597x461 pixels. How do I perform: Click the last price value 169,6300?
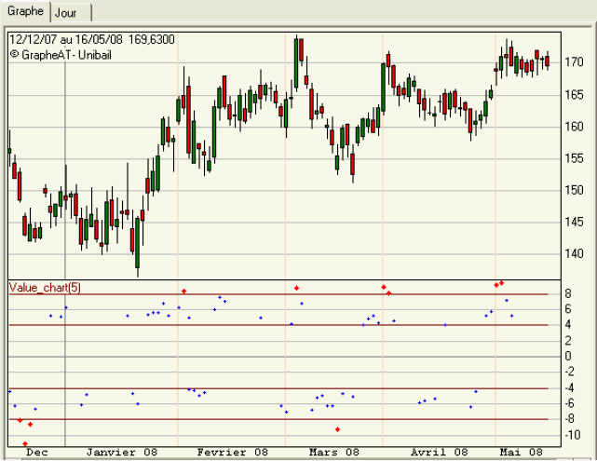coord(152,40)
